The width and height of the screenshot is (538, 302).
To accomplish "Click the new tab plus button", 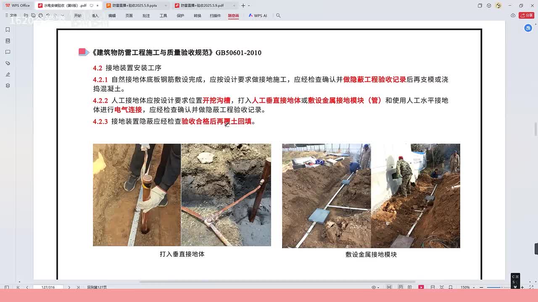I will (243, 5).
